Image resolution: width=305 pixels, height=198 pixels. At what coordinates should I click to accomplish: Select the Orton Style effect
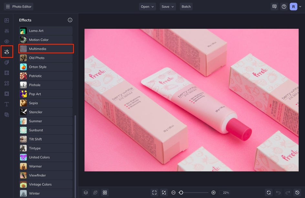click(46, 67)
